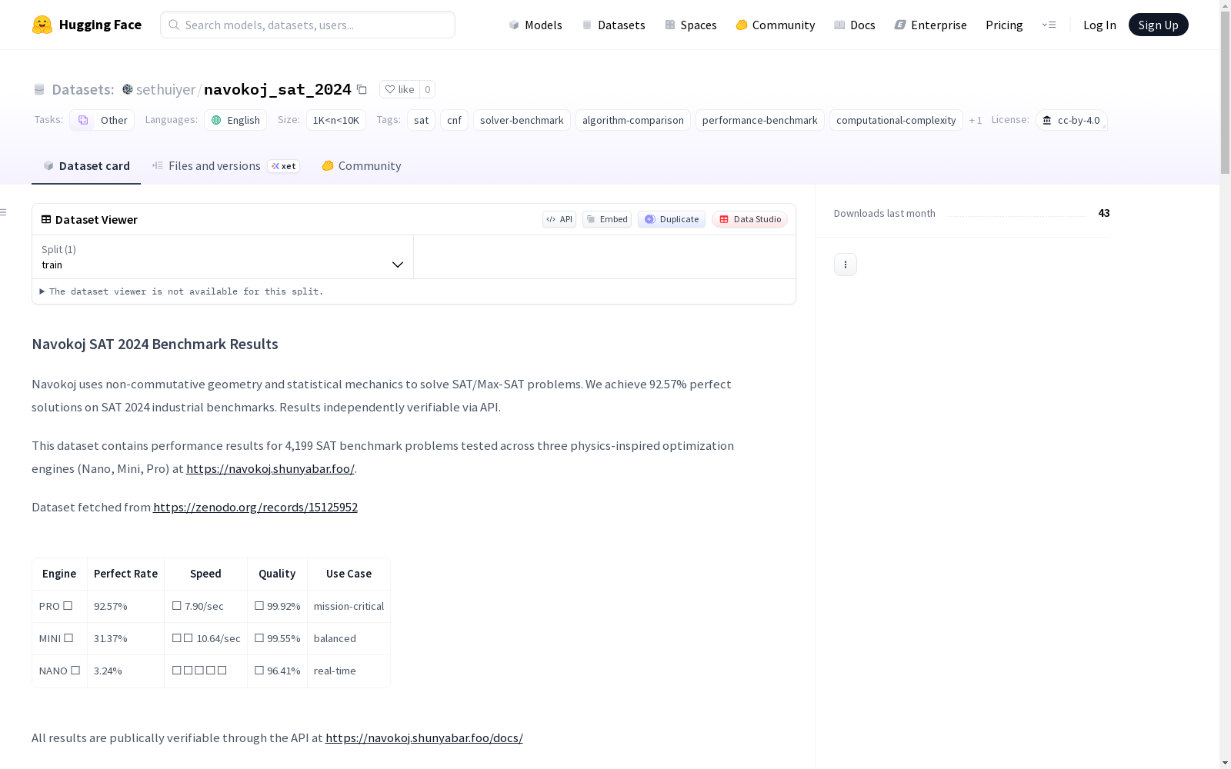Open Docs in navigation
Viewport: 1231px width, 769px height.
(855, 25)
